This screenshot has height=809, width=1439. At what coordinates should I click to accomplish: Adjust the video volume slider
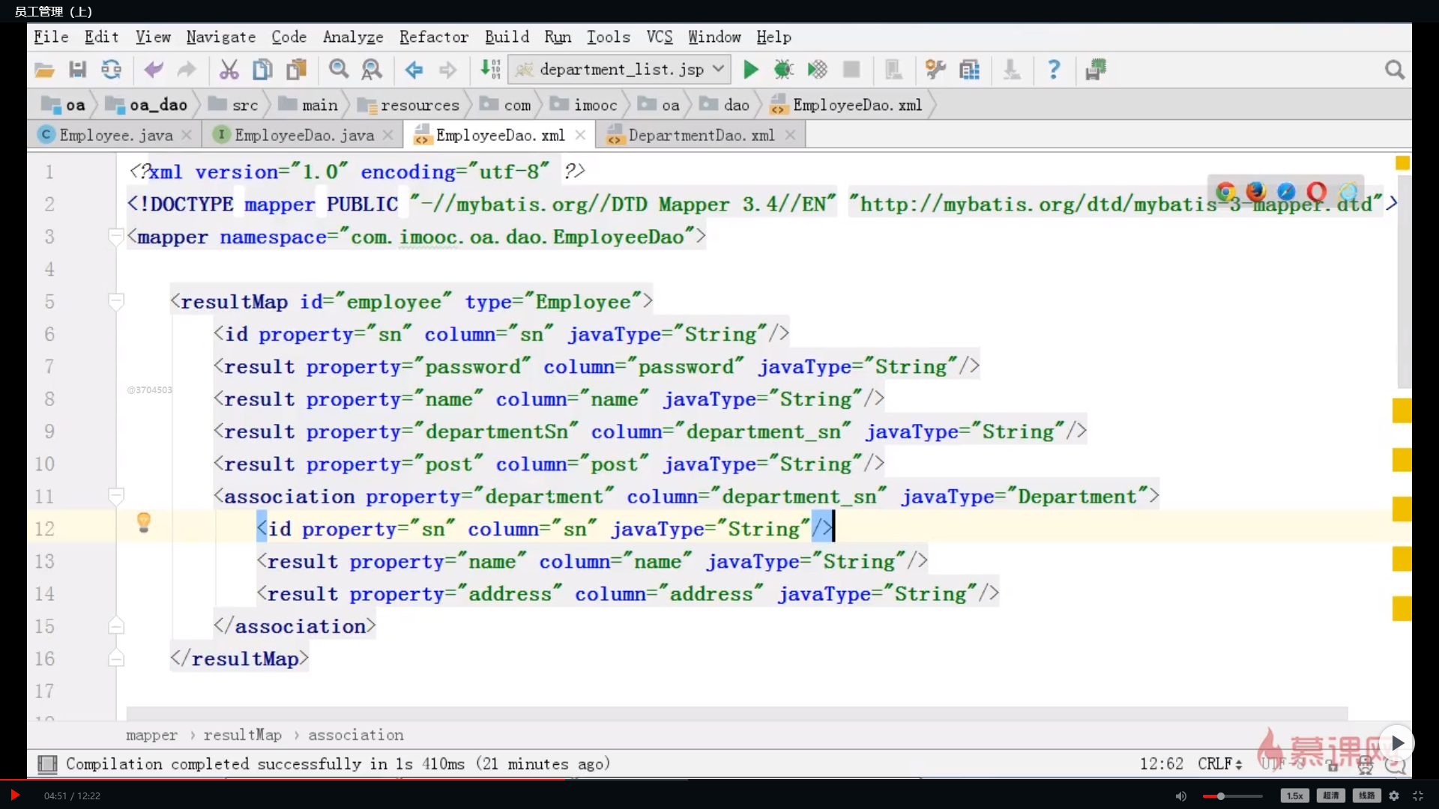click(x=1233, y=796)
